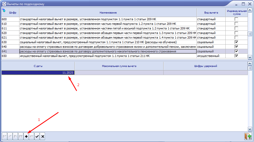This screenshot has width=254, height=142.
Task: Go to the next record in navigator
Action: [15, 137]
